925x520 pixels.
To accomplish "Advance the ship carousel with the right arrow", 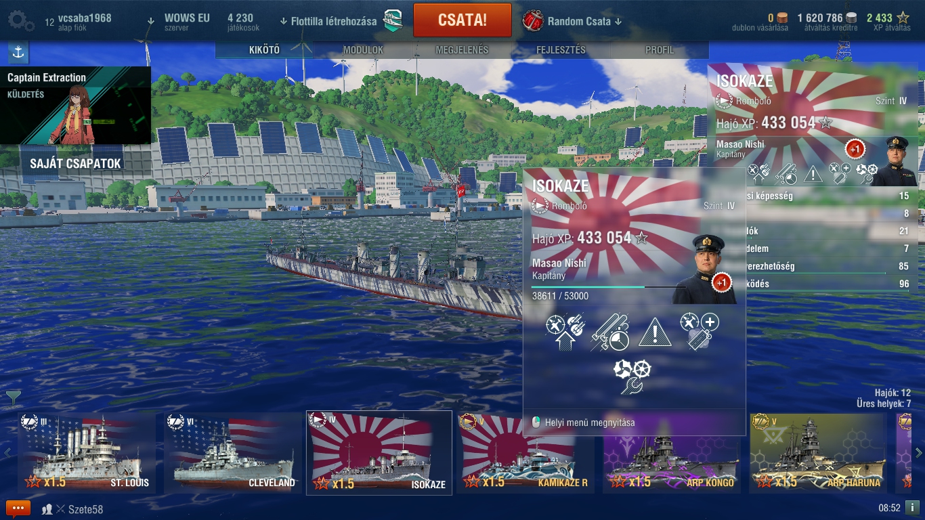I will (918, 453).
